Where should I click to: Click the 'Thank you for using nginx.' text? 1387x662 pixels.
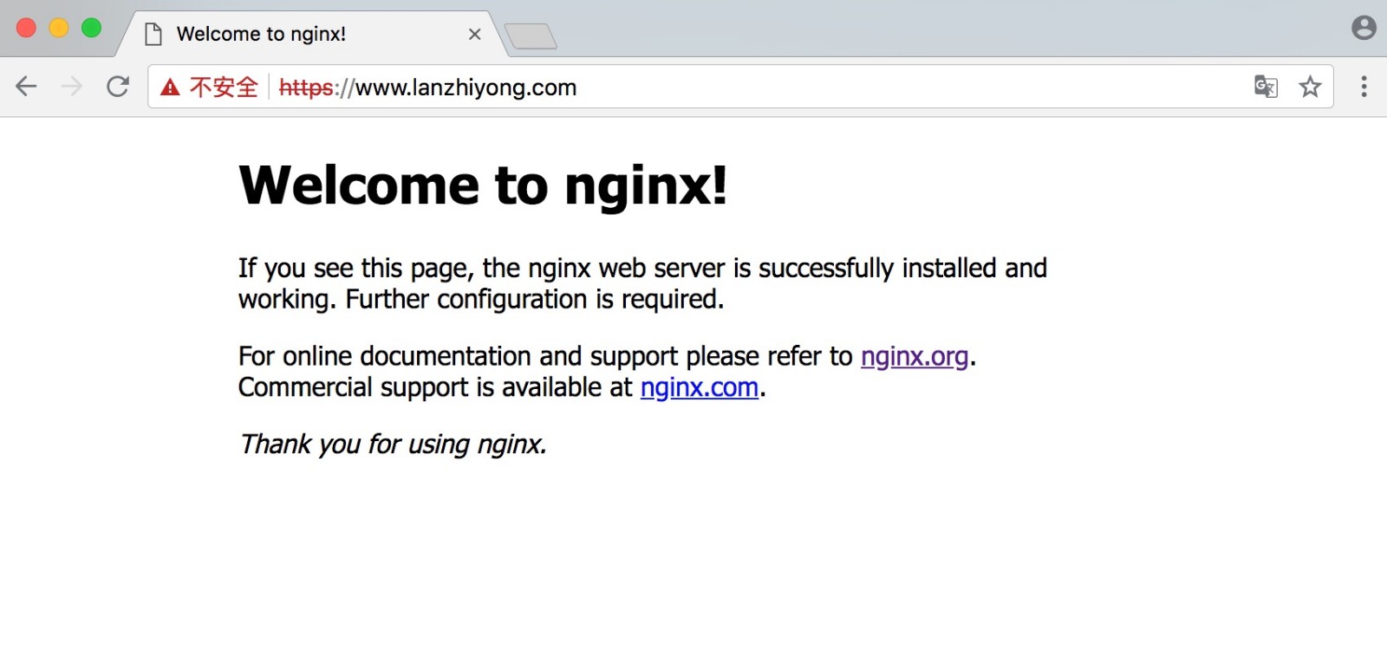point(393,444)
